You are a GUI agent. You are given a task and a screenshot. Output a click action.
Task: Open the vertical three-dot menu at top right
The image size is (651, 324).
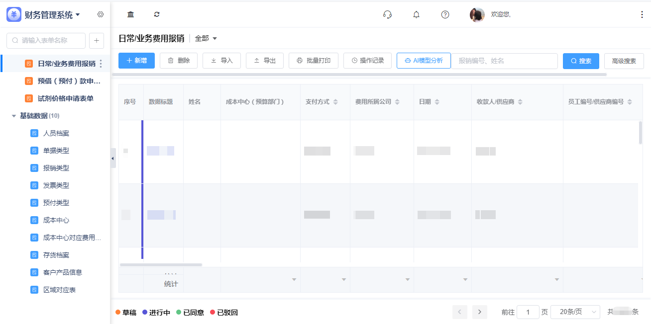point(642,14)
